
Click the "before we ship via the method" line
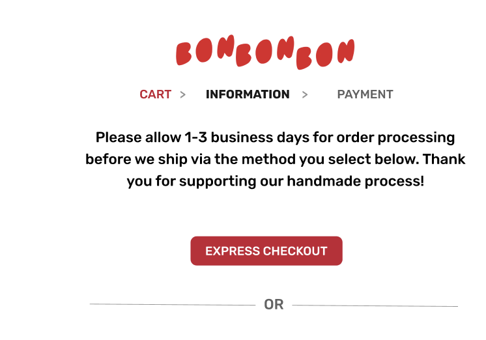tap(275, 160)
